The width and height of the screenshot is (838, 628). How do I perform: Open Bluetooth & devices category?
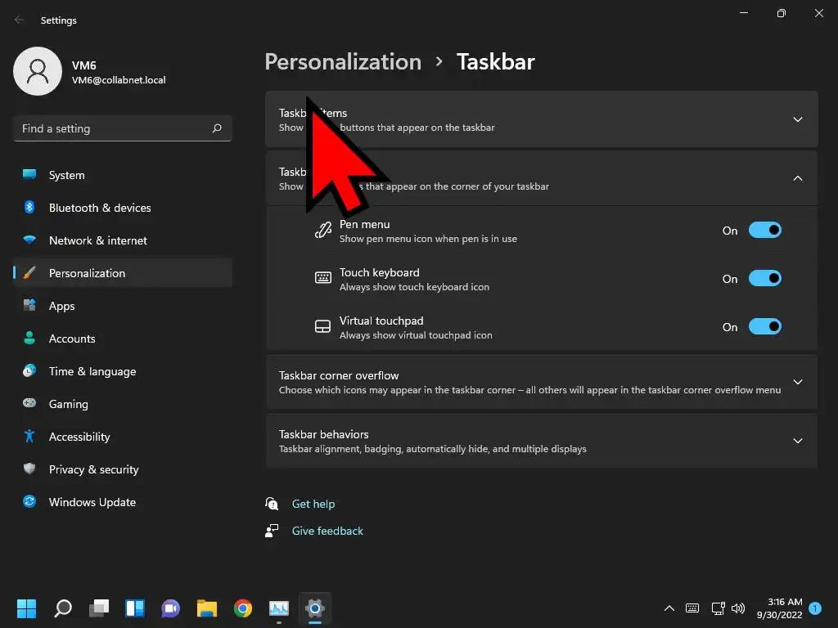tap(123, 208)
